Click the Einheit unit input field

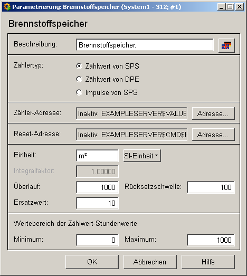tap(97, 156)
